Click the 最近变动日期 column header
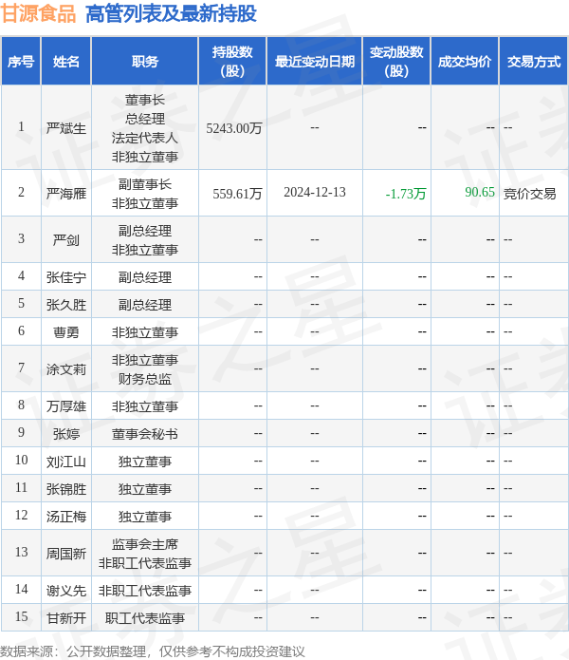This screenshot has width=569, height=660. click(315, 62)
